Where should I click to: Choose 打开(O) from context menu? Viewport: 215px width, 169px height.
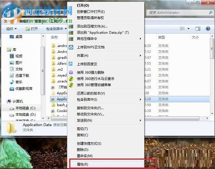(x=83, y=5)
